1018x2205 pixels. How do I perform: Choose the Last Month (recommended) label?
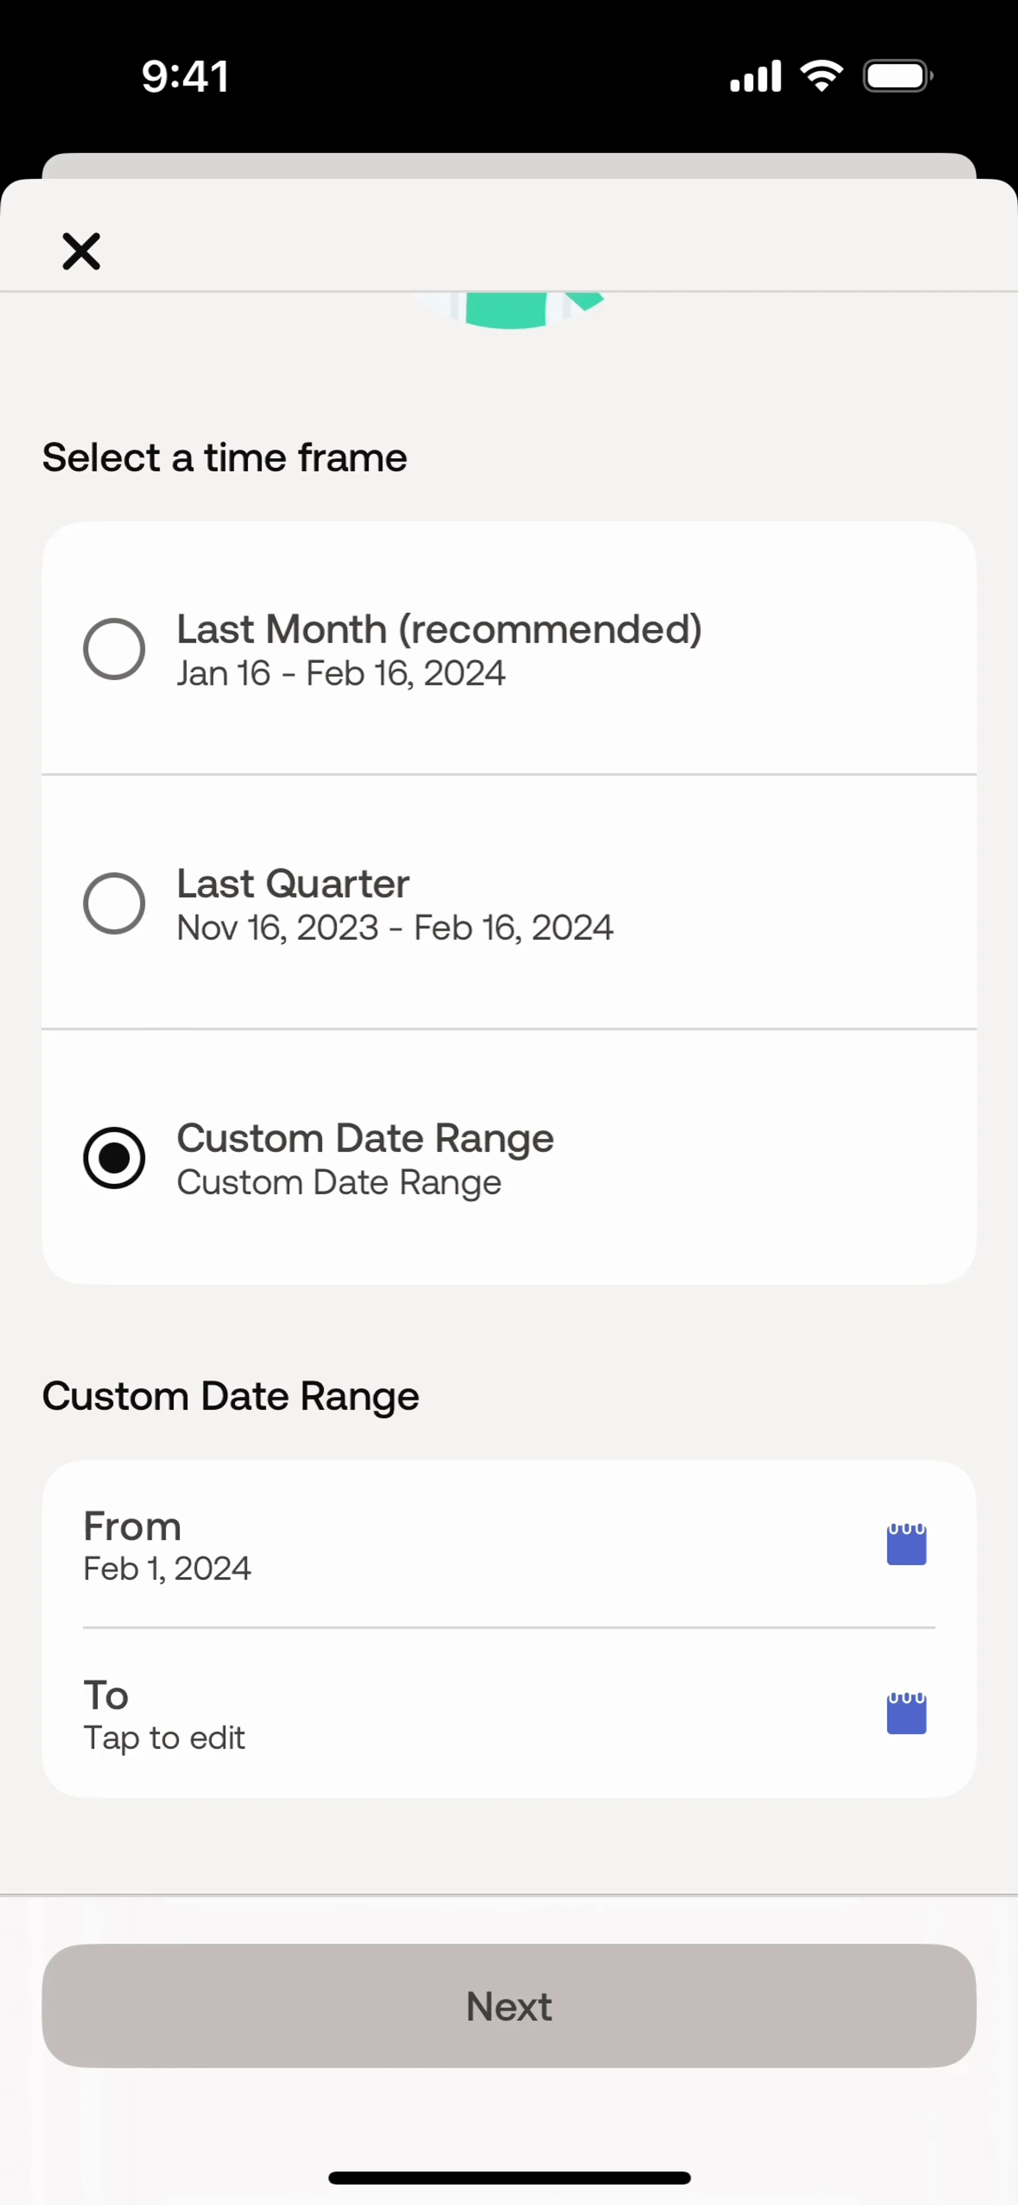438,629
